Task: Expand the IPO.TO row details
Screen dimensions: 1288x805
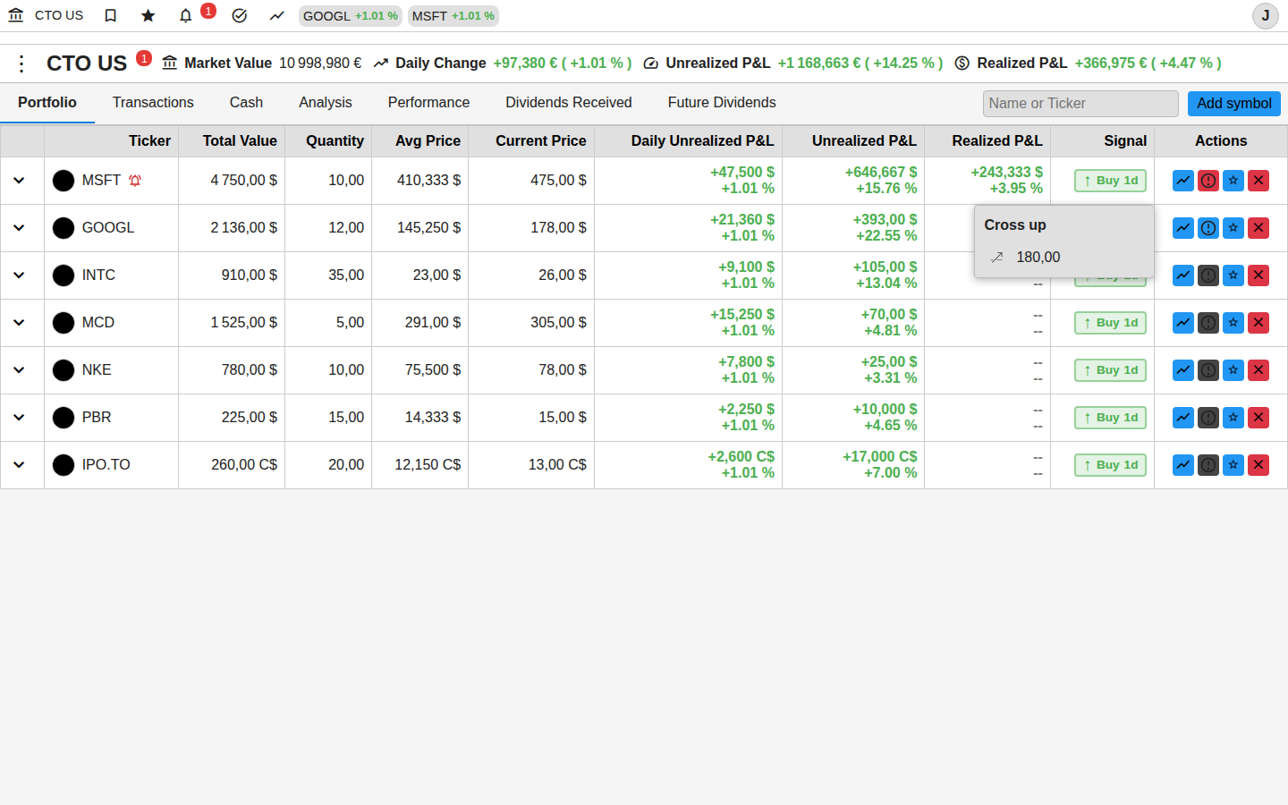Action: pos(19,465)
